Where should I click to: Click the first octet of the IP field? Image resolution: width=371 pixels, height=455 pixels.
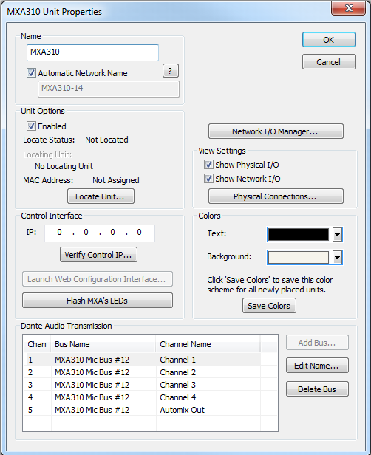[59, 232]
